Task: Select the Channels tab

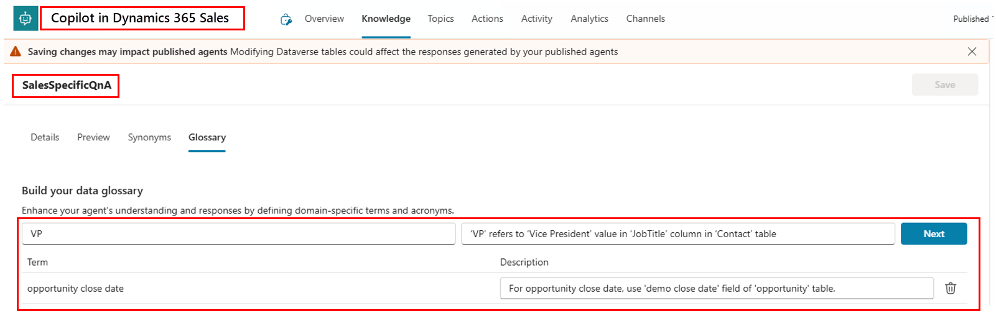Action: (x=645, y=19)
